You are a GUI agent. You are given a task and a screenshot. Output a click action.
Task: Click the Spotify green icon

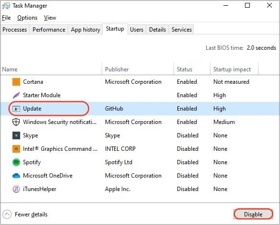pyautogui.click(x=16, y=162)
